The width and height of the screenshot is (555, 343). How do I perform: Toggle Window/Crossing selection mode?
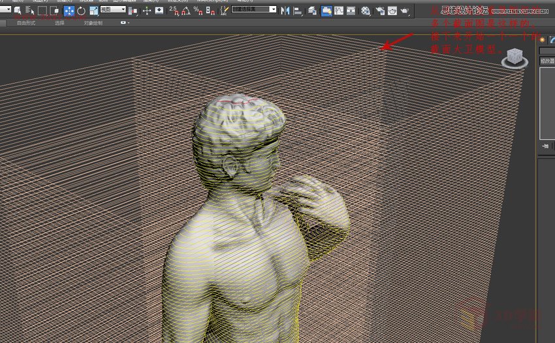[x=54, y=10]
